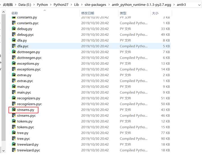The height and width of the screenshot is (155, 202).
Task: Expand chevron after Python breadcrumb
Action: pos(51,5)
